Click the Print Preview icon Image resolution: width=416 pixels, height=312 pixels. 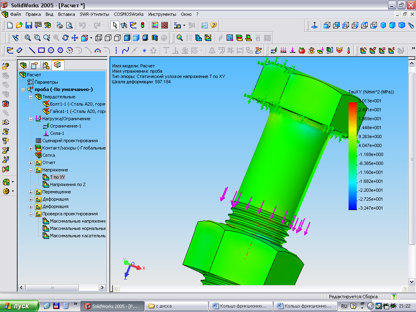[x=69, y=25]
